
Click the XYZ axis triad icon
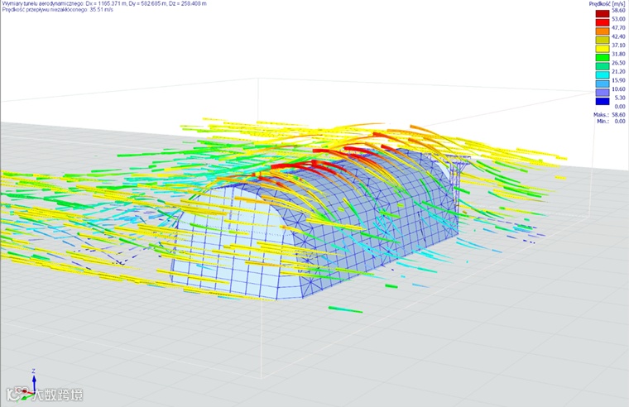pos(26,385)
